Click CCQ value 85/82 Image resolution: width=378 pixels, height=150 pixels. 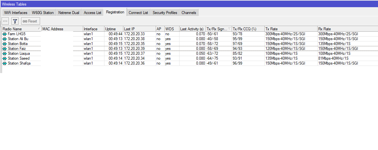tap(237, 53)
